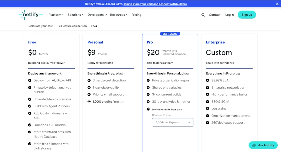This screenshot has height=152, width=281.
Task: Click checkmark beside Build with Agent Runners
Action: tap(30, 106)
